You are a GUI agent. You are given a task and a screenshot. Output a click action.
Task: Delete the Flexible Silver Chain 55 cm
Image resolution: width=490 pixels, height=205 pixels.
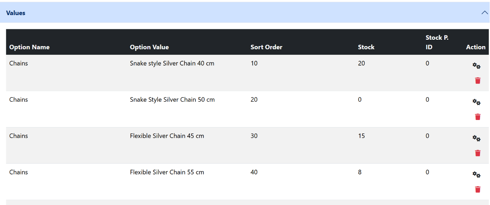click(x=478, y=190)
